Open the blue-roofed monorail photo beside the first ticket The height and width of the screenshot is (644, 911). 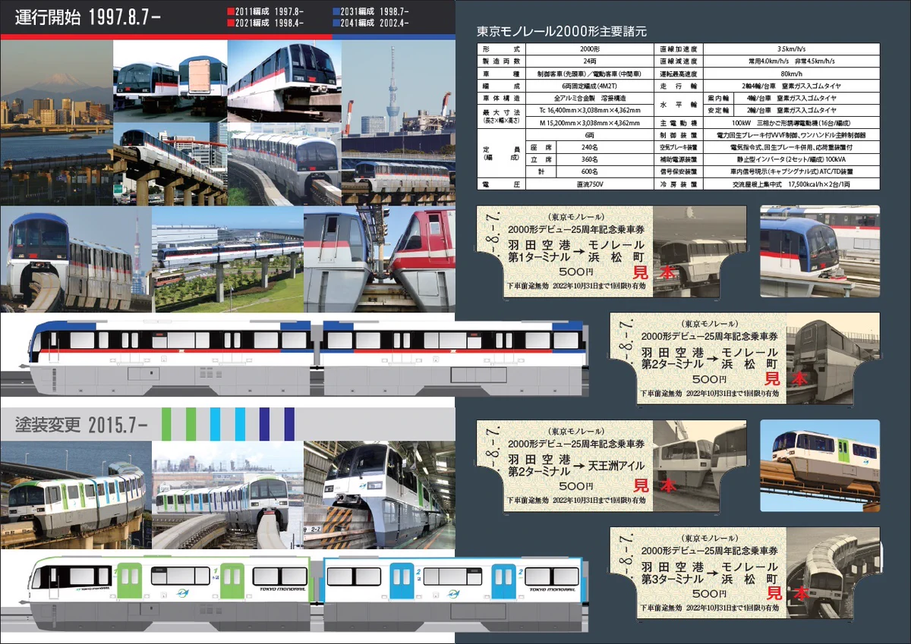[820, 250]
